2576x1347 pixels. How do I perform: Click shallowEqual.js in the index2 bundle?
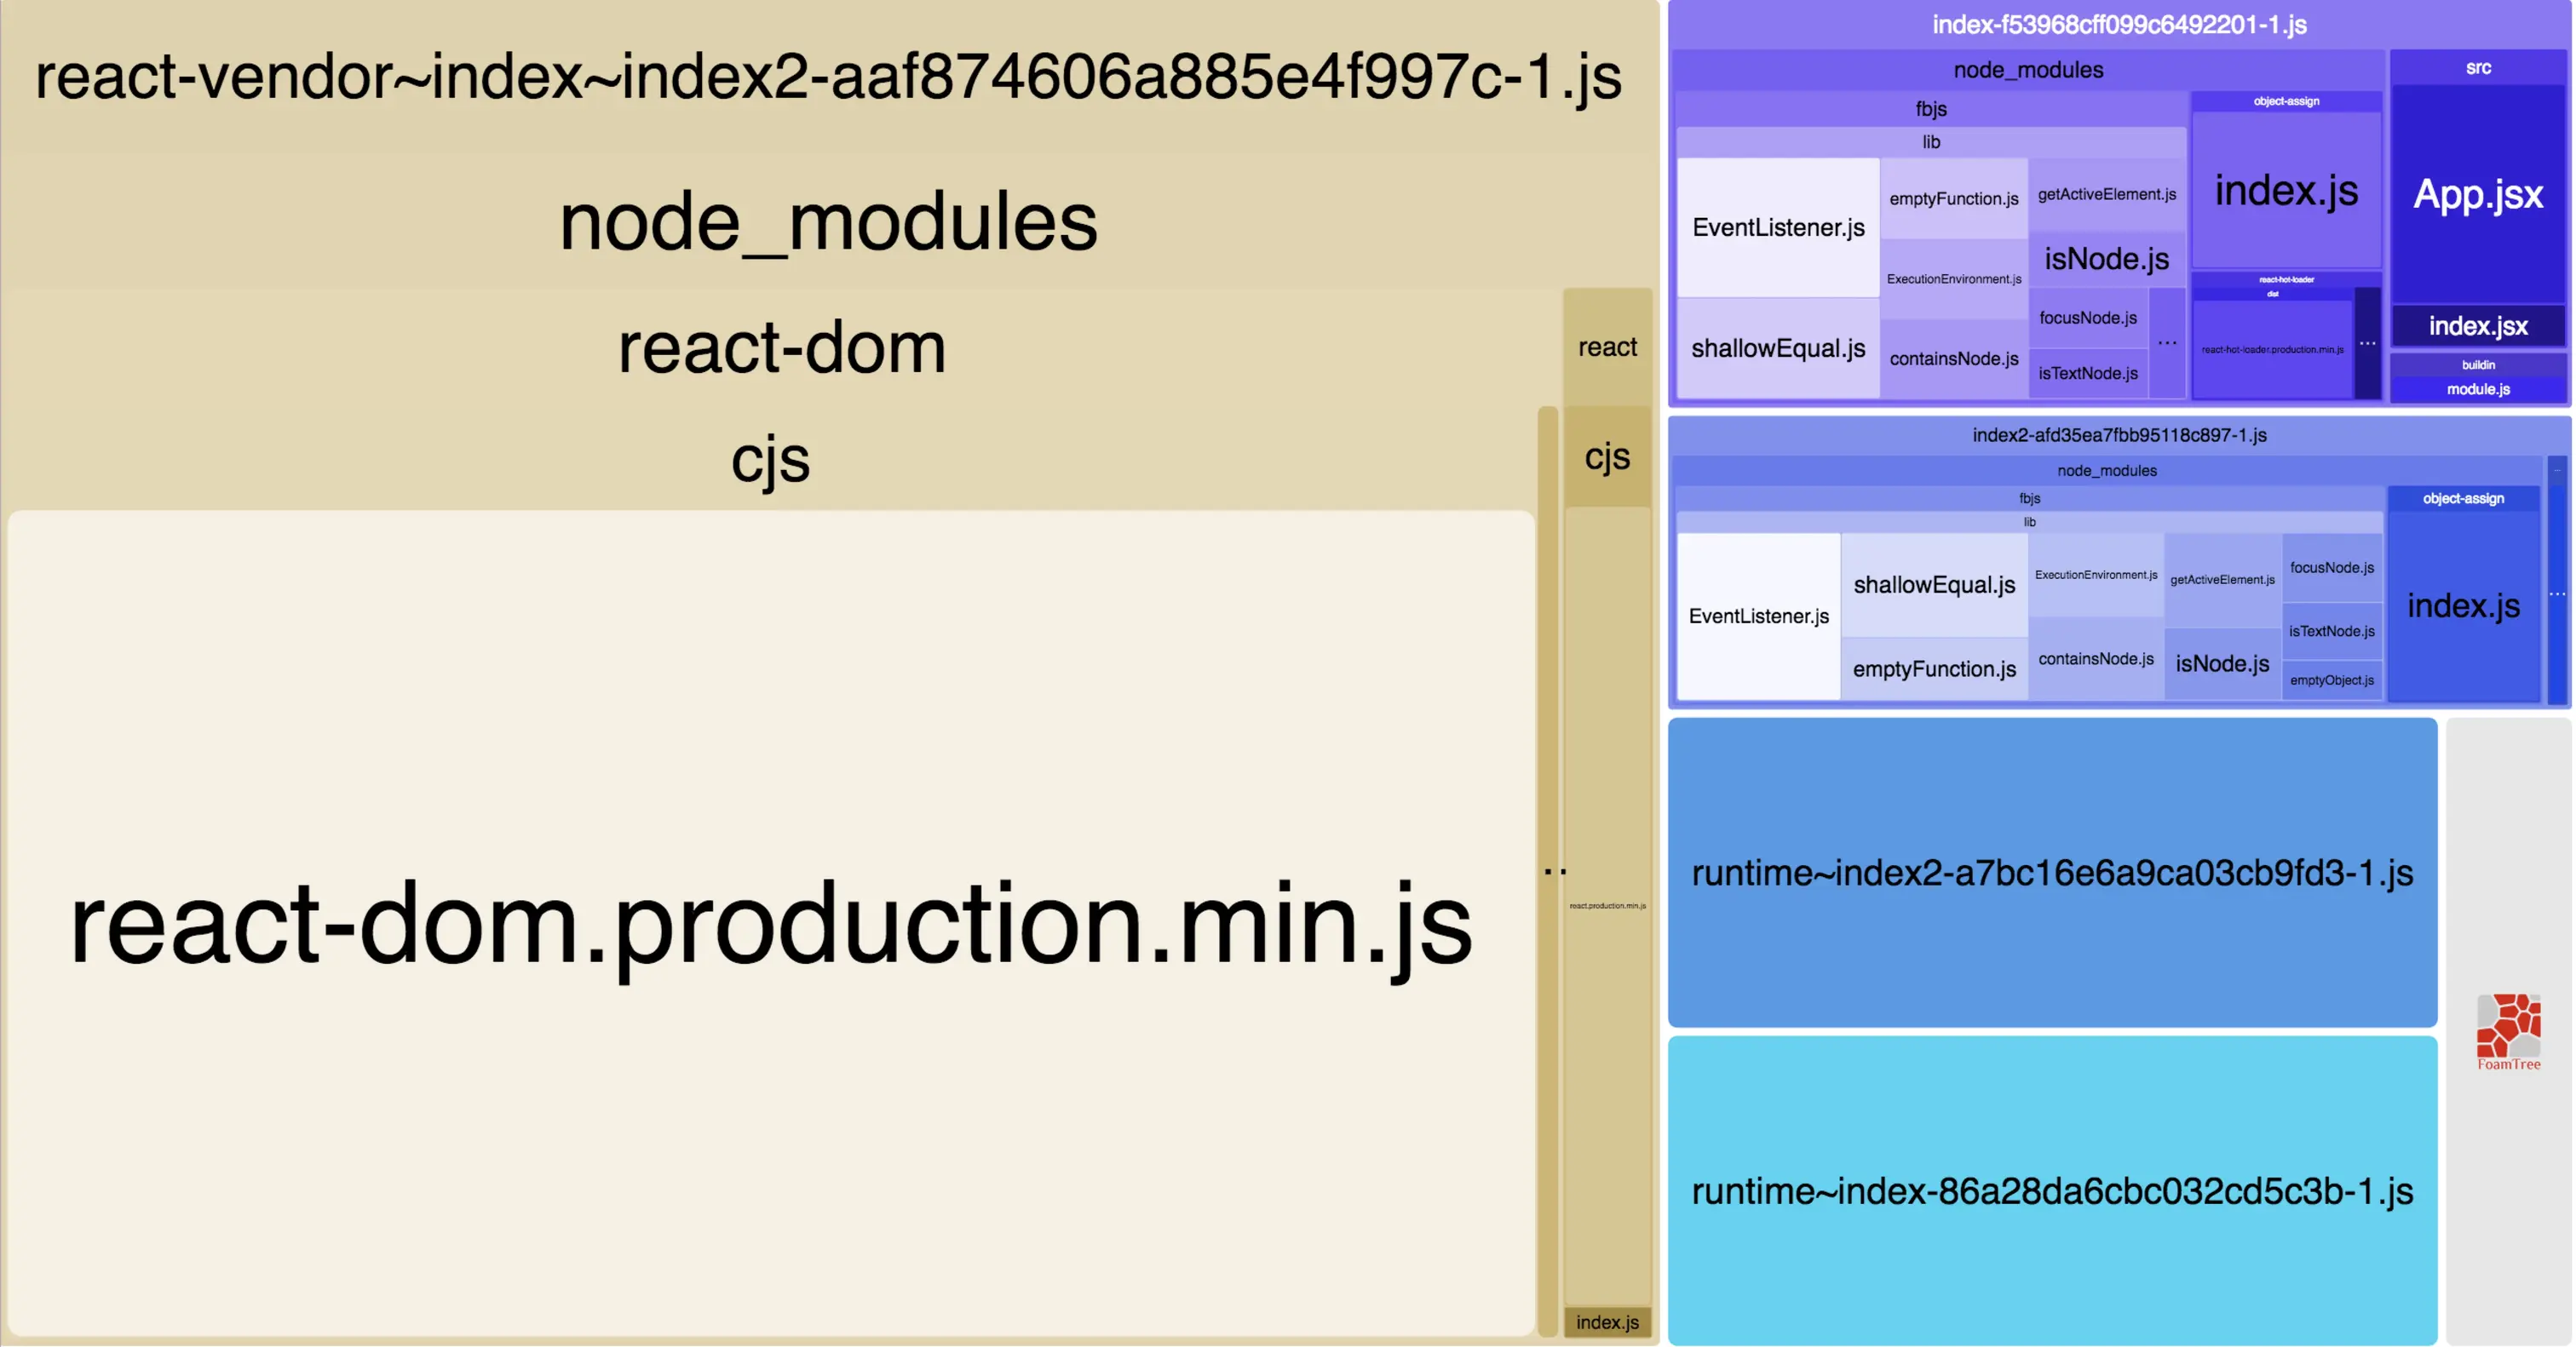[1934, 585]
